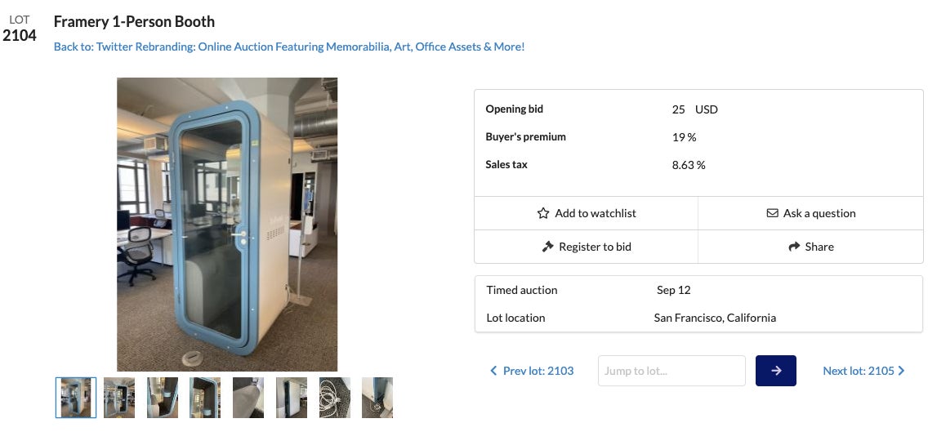This screenshot has width=928, height=432.
Task: Select the first booth thumbnail
Action: (x=76, y=398)
